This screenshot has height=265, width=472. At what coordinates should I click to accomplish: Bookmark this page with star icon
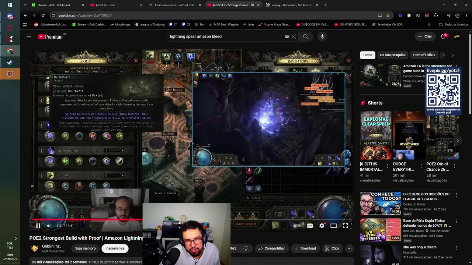(388, 15)
